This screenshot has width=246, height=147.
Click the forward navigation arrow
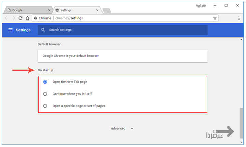point(13,18)
